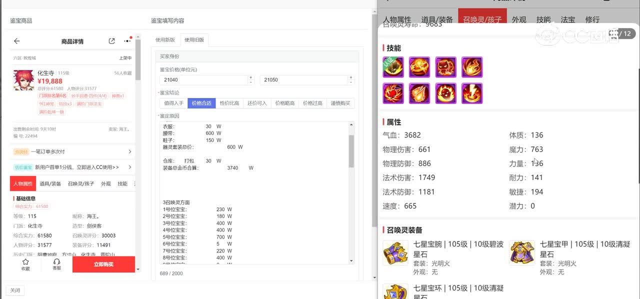Open the 七星宝环 equipment icon
The width and height of the screenshot is (640, 299).
395,291
